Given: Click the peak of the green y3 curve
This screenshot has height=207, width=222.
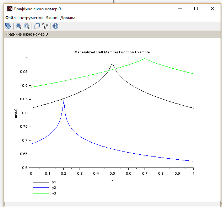Looking at the screenshot, I should click(145, 59).
